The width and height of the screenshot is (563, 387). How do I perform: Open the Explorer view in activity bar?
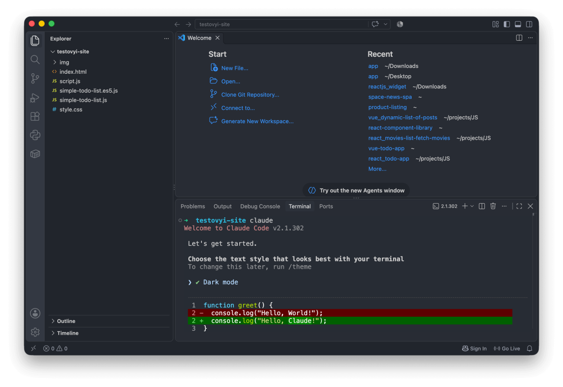click(35, 41)
